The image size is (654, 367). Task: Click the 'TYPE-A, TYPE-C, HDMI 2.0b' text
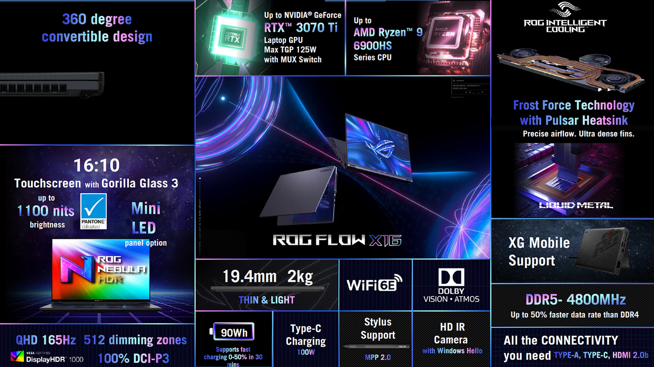click(601, 356)
